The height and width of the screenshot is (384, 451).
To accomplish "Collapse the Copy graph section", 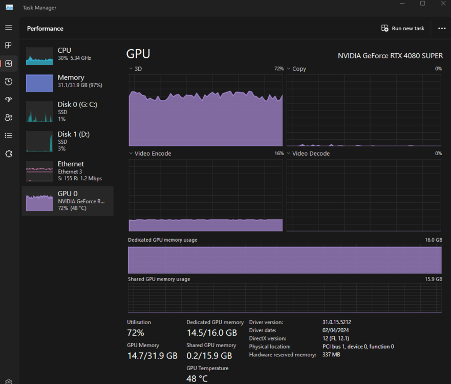I will pyautogui.click(x=288, y=68).
